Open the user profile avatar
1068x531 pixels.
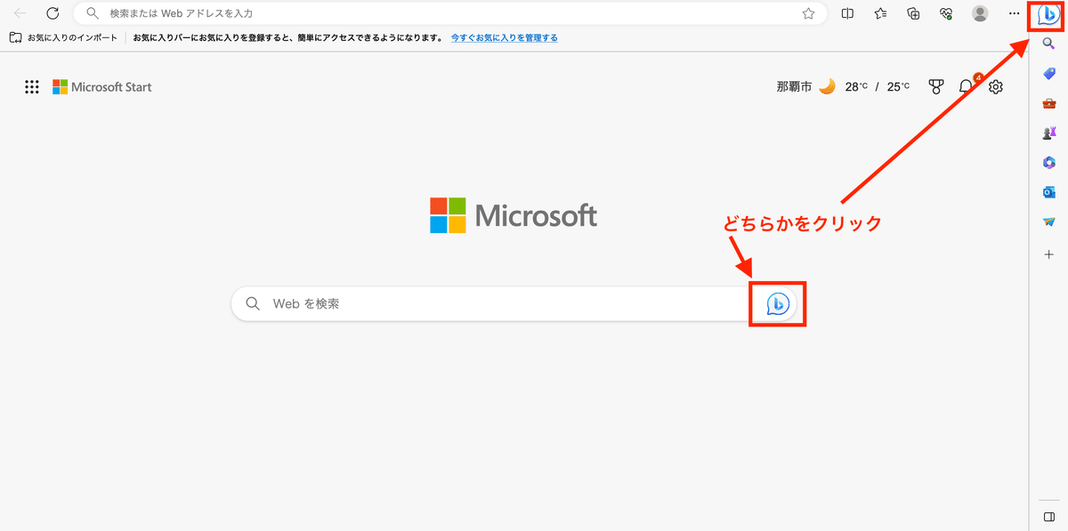[x=980, y=13]
